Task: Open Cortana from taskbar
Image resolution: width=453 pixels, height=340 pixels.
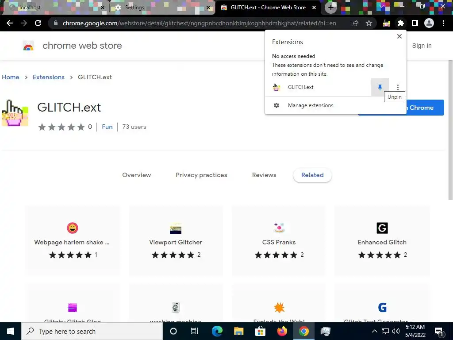Action: [x=173, y=331]
